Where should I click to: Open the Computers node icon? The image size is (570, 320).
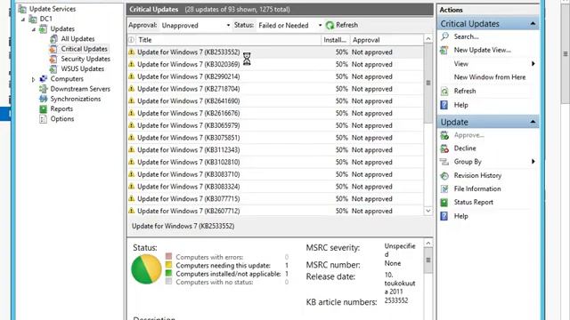pyautogui.click(x=44, y=79)
